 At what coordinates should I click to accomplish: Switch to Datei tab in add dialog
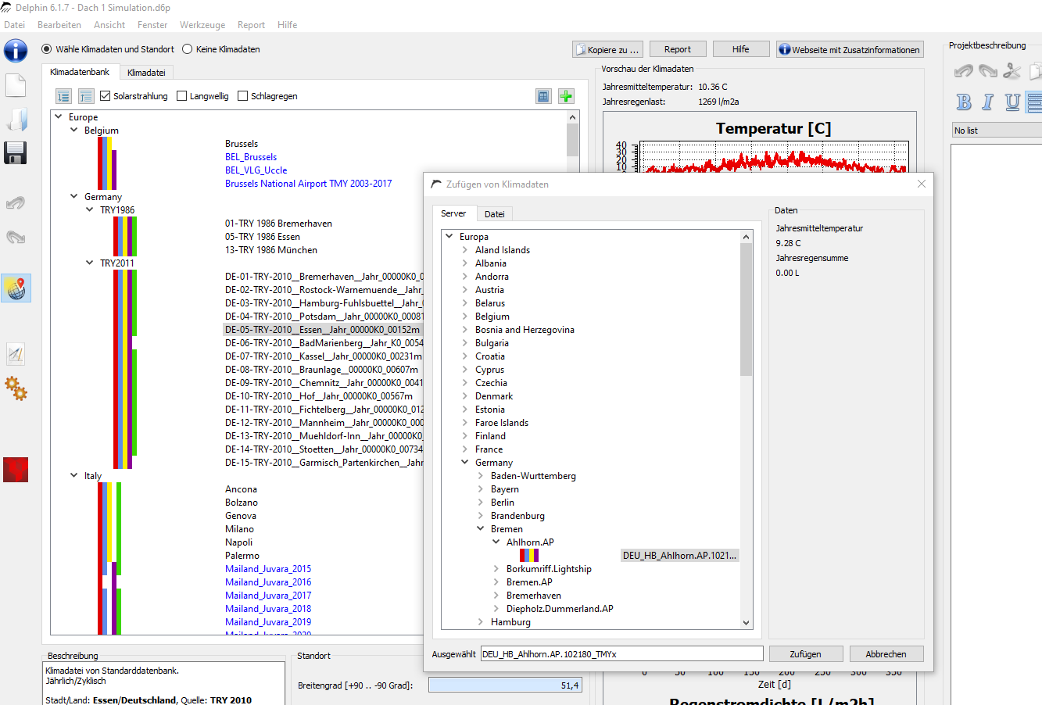[x=495, y=214]
